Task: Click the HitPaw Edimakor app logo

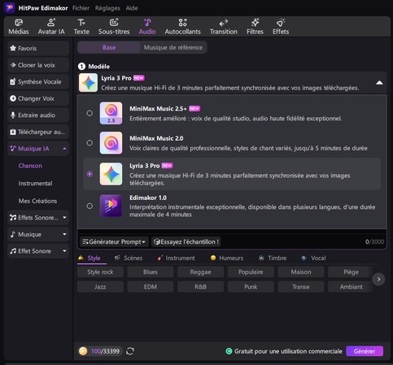Action: (9, 7)
